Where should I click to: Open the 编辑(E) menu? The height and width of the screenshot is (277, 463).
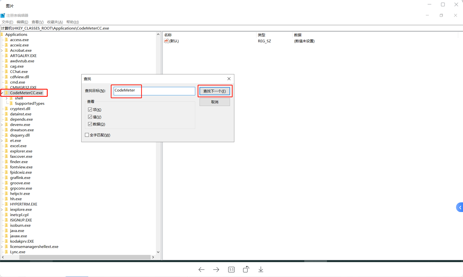22,22
